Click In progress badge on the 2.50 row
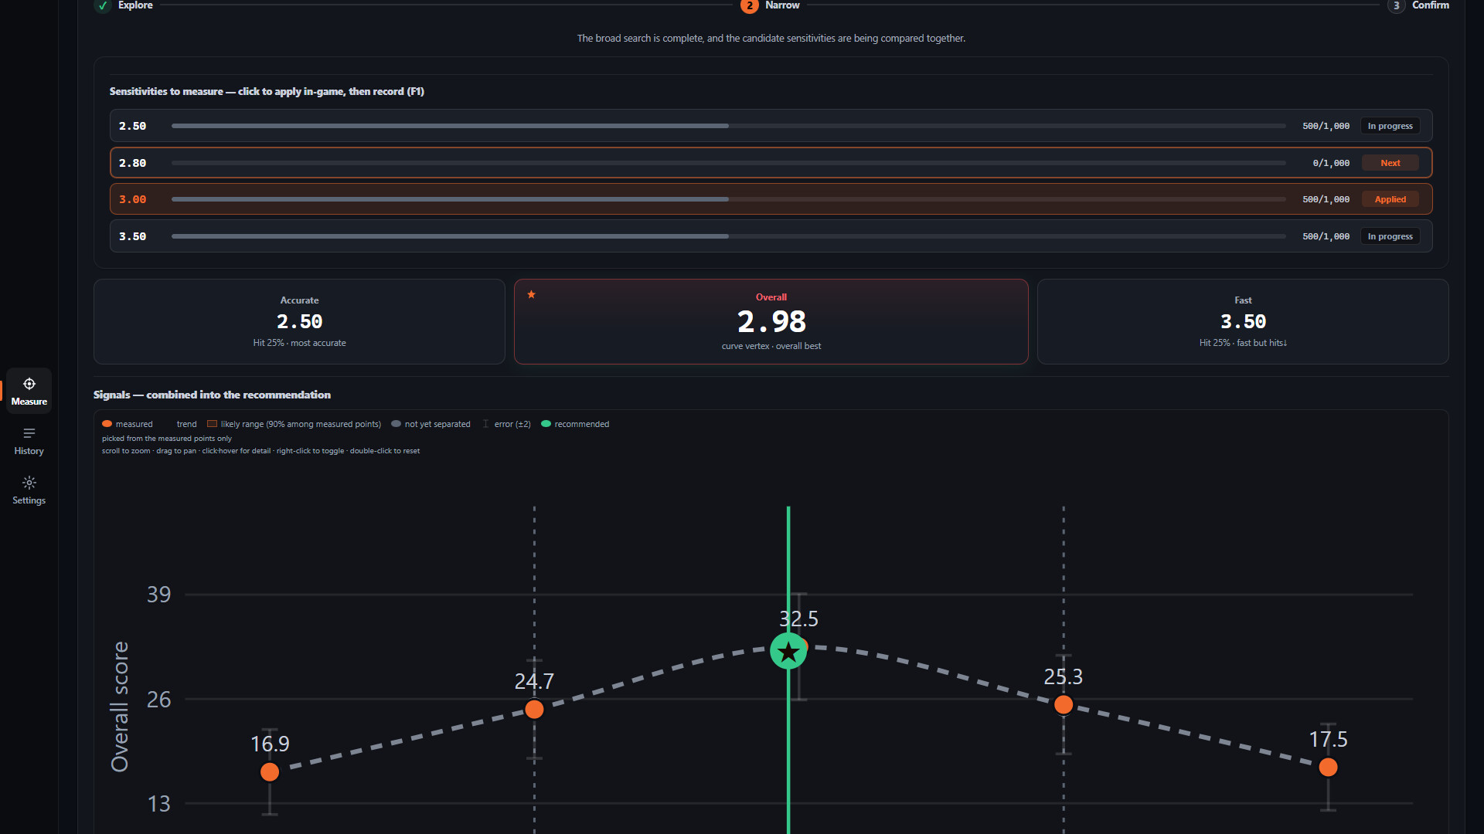 [1390, 126]
